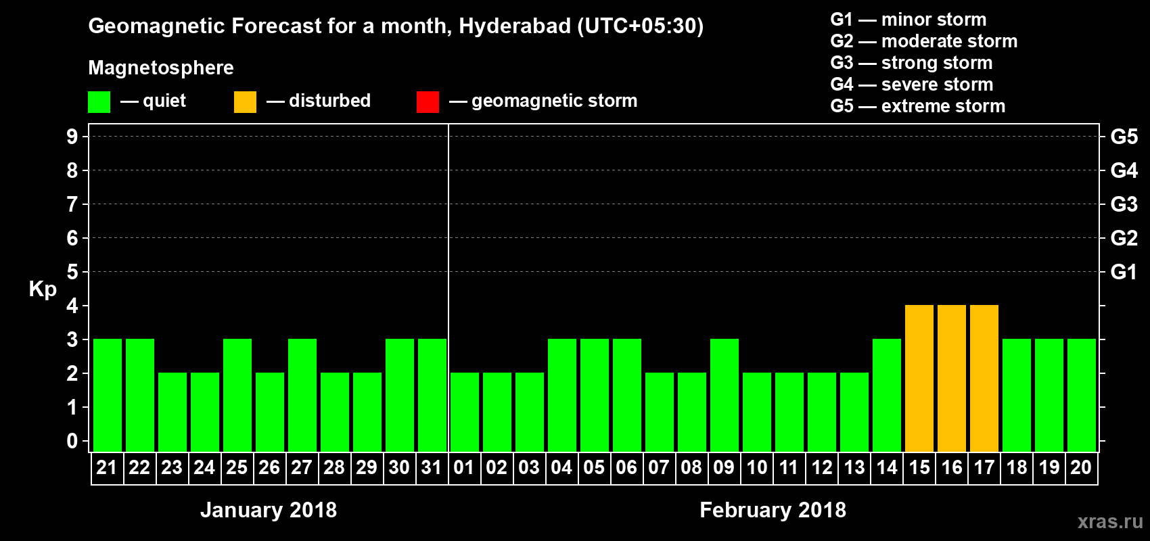This screenshot has width=1150, height=541.
Task: Click the Kp value 9 axis label
Action: [72, 137]
